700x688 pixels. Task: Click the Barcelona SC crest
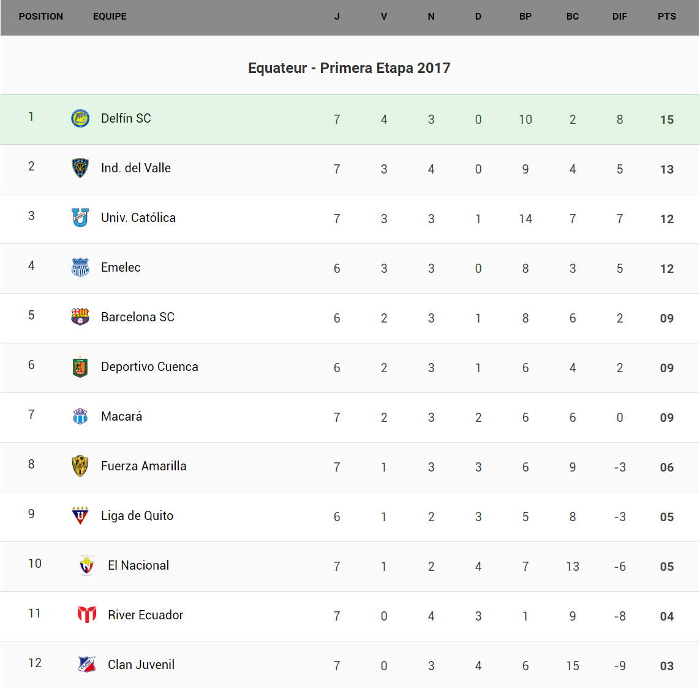(80, 317)
